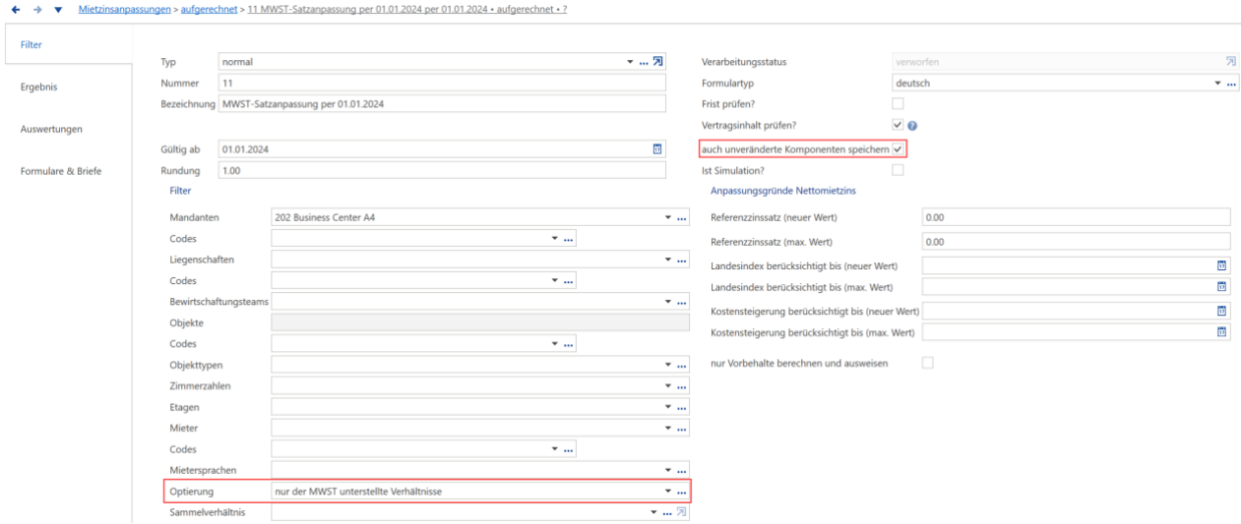Click help icon beside Vertragsinhalt prüfen
The width and height of the screenshot is (1241, 524).
click(911, 126)
